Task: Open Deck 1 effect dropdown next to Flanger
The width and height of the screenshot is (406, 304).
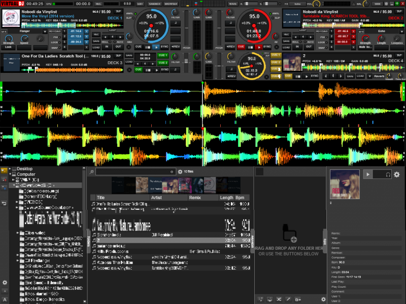Action: (45, 31)
